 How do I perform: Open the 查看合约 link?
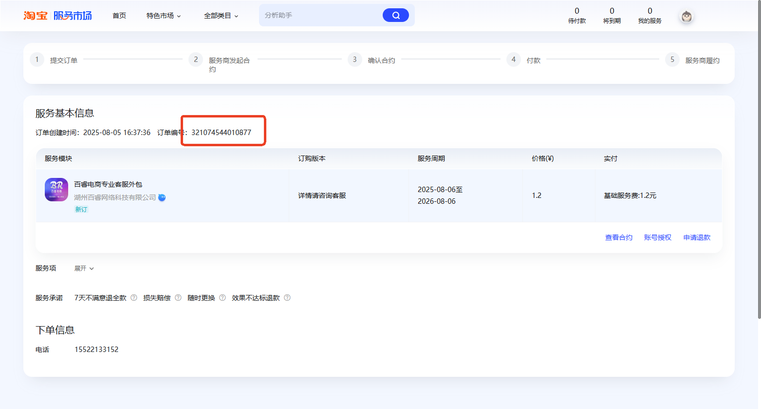[618, 237]
